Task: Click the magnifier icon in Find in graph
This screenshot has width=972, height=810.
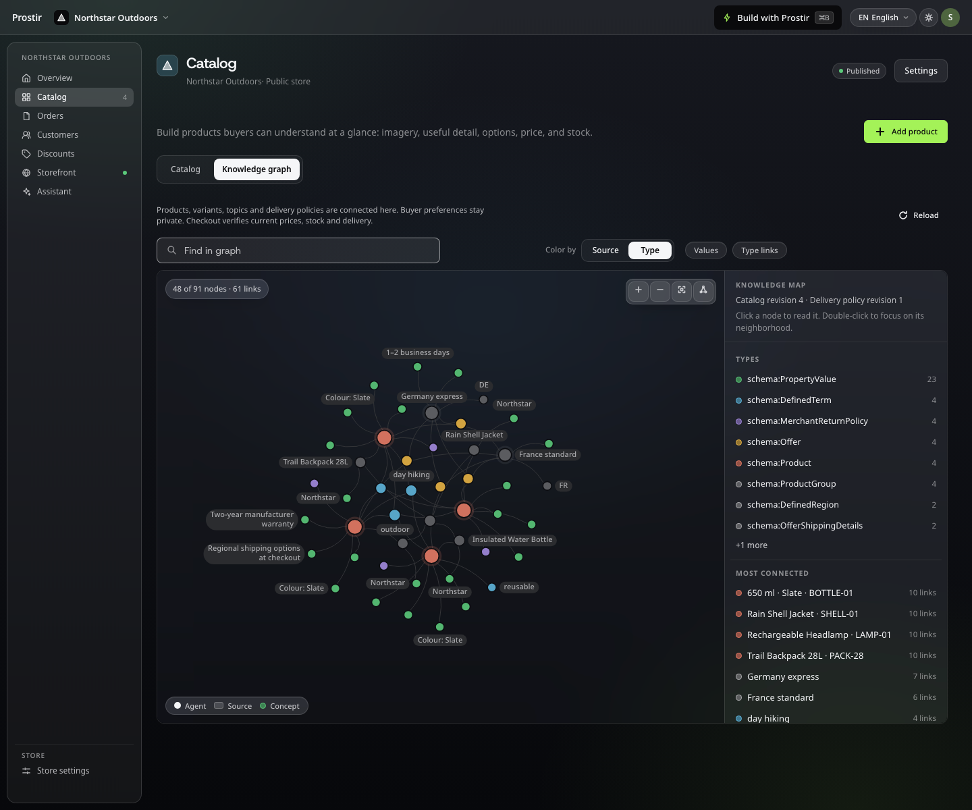Action: point(172,250)
